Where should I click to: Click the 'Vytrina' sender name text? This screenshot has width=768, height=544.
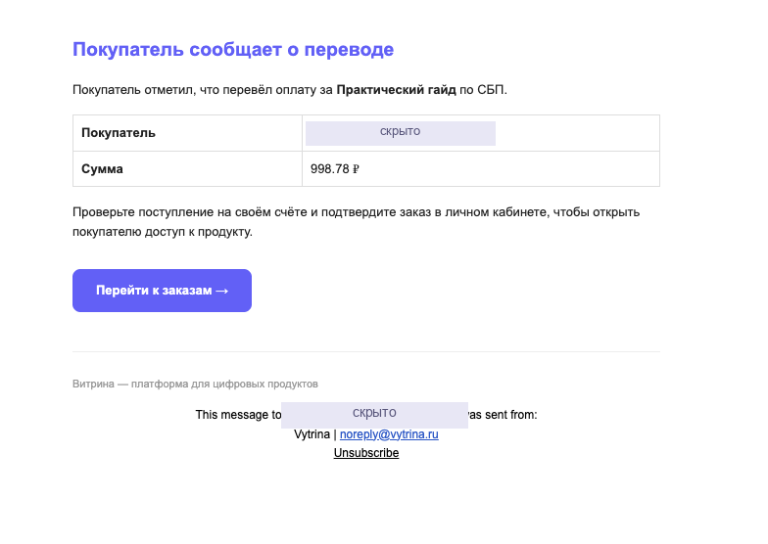click(312, 434)
